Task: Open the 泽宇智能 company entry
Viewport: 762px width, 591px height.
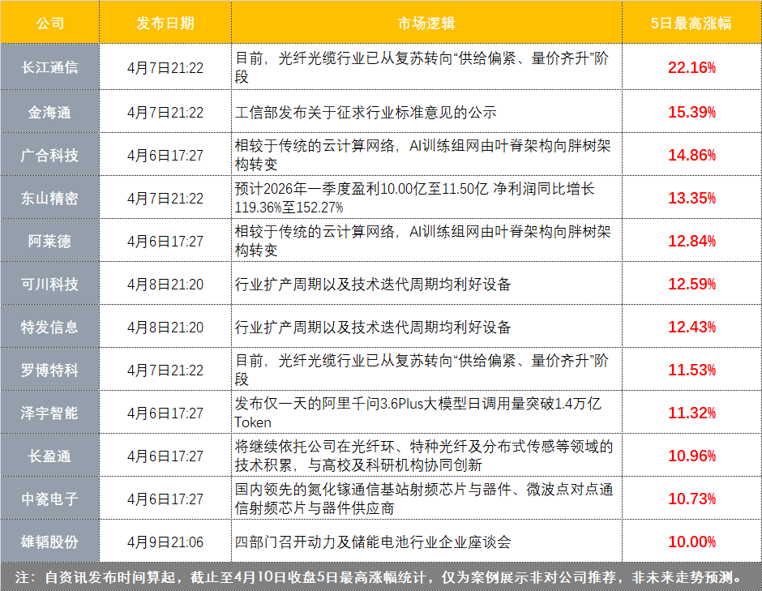Action: 49,413
